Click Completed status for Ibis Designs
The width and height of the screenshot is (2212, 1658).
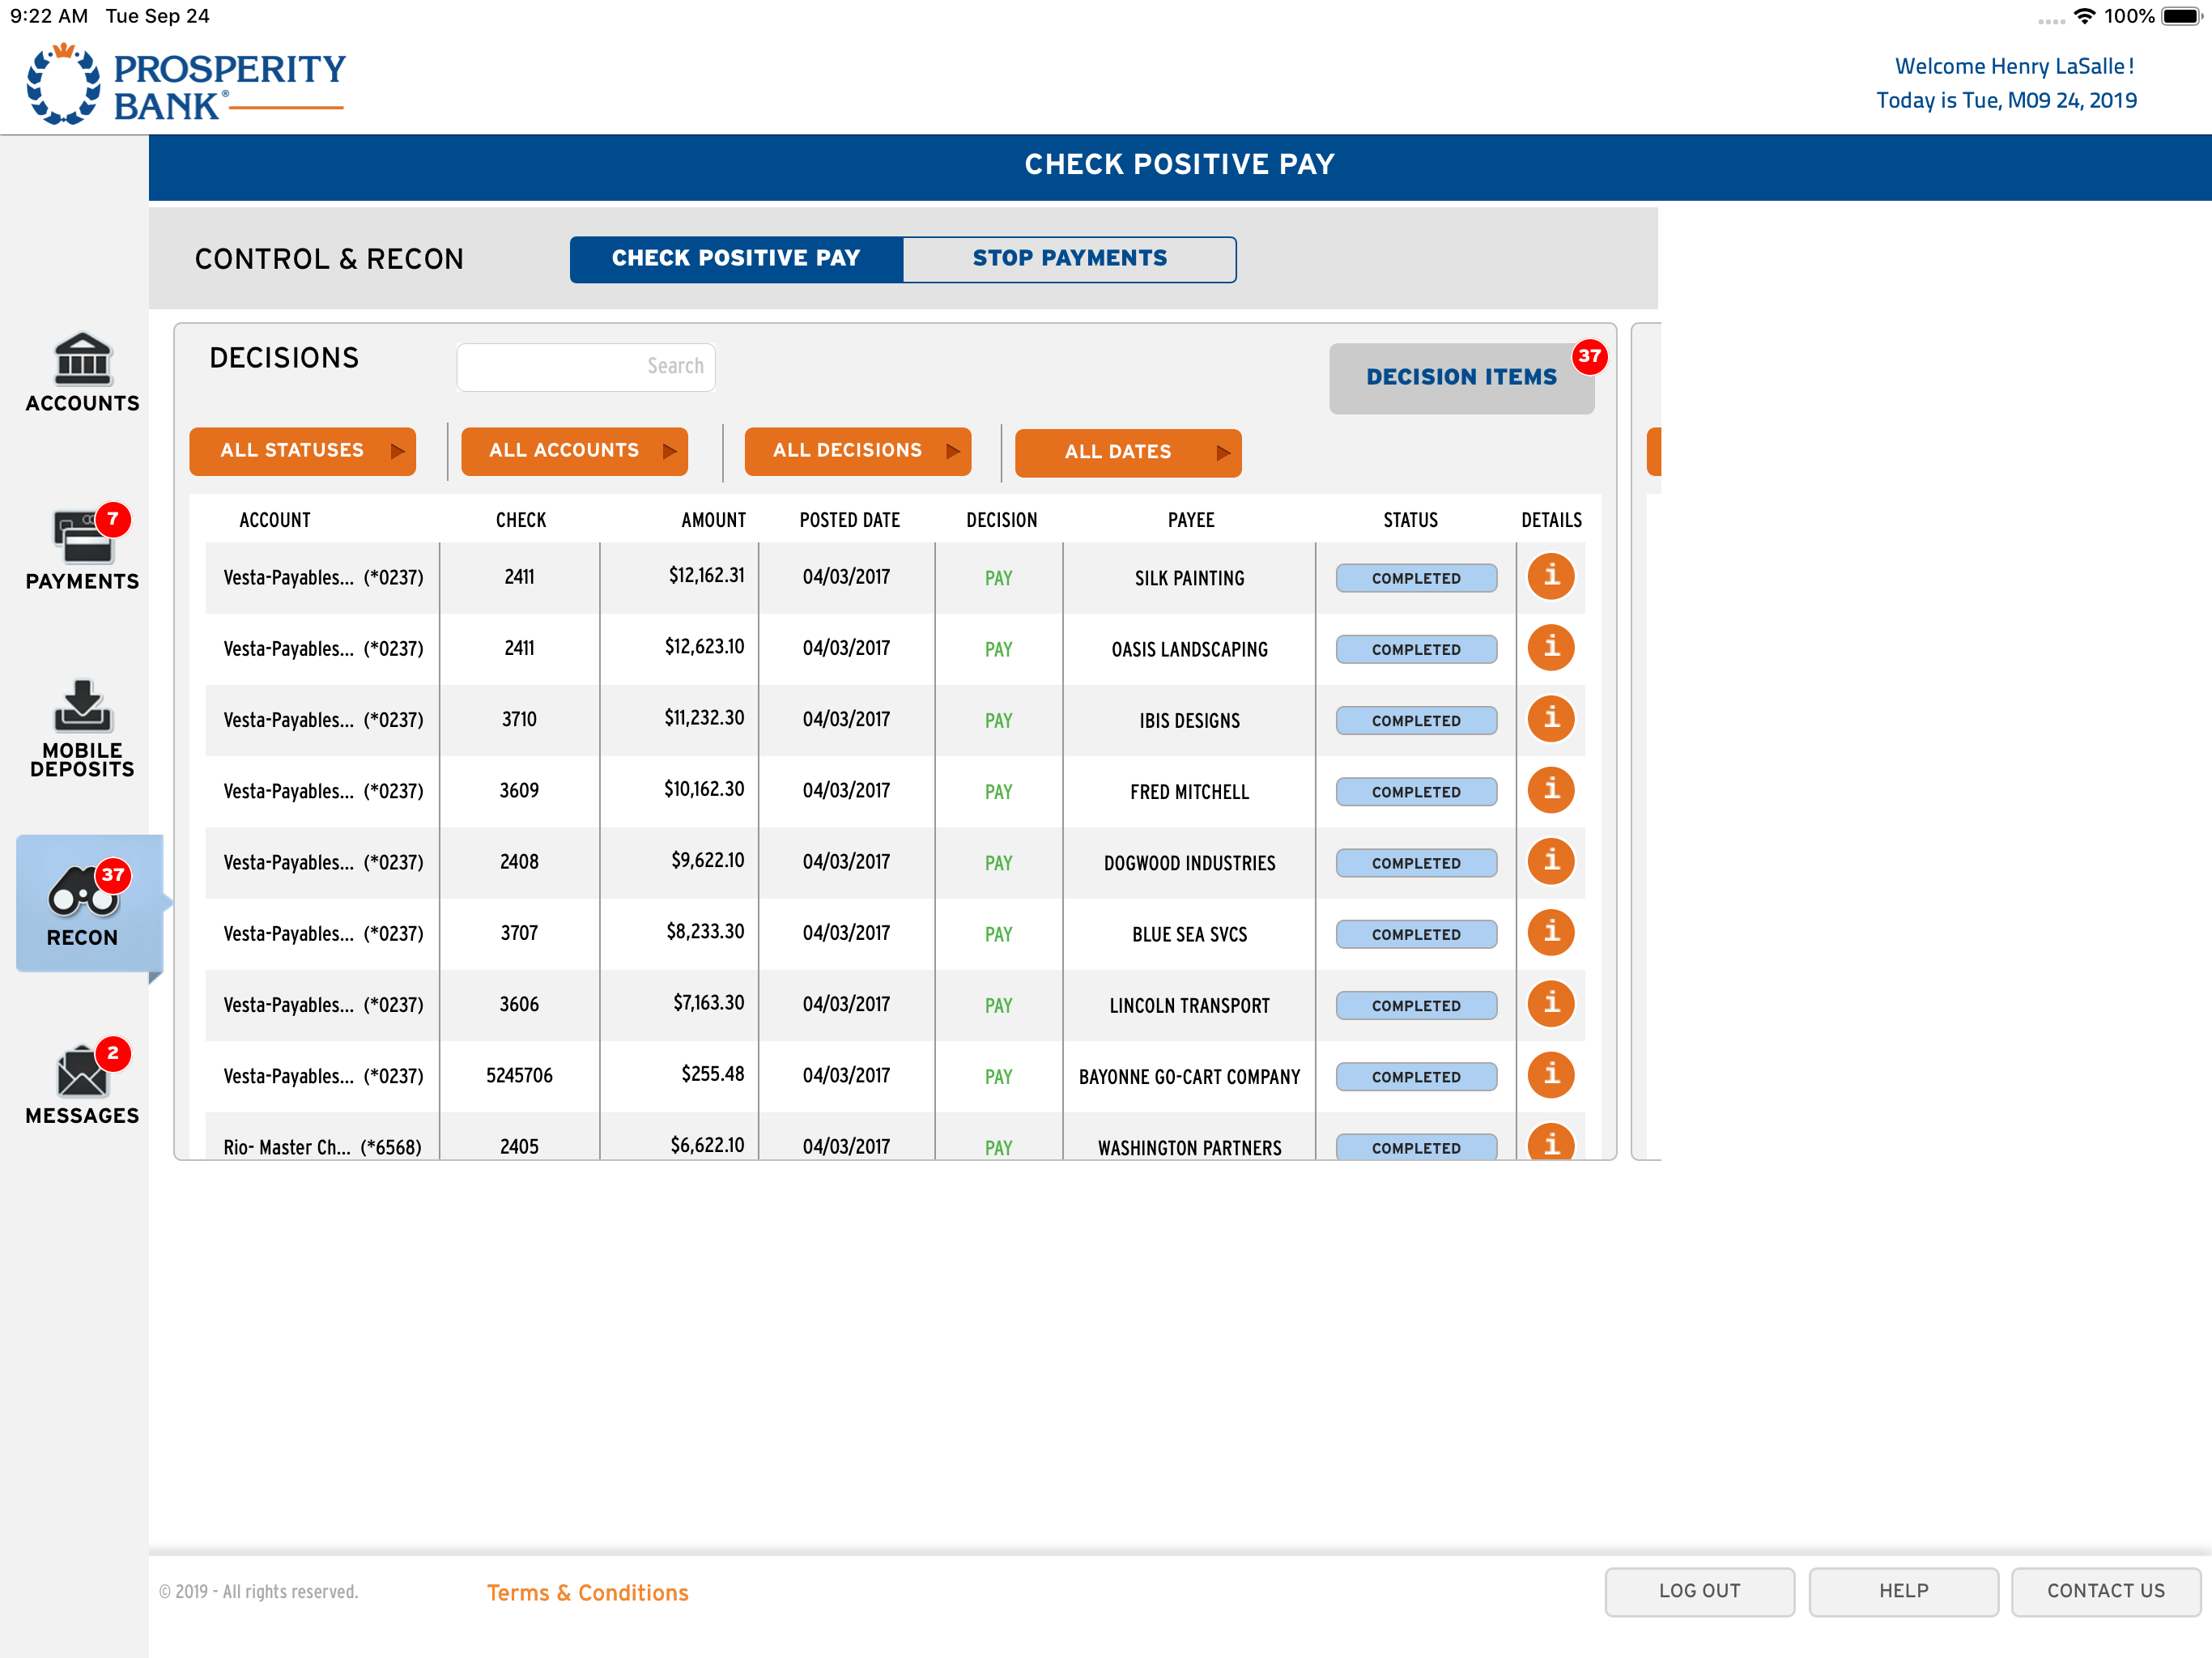click(1416, 720)
